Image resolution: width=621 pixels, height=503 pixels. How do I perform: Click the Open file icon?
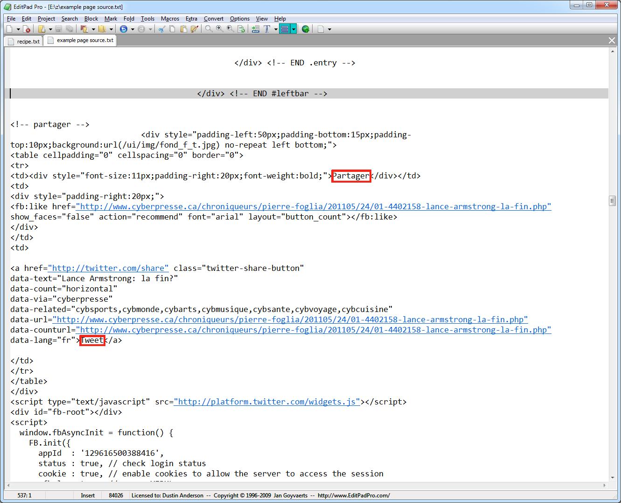(42, 29)
